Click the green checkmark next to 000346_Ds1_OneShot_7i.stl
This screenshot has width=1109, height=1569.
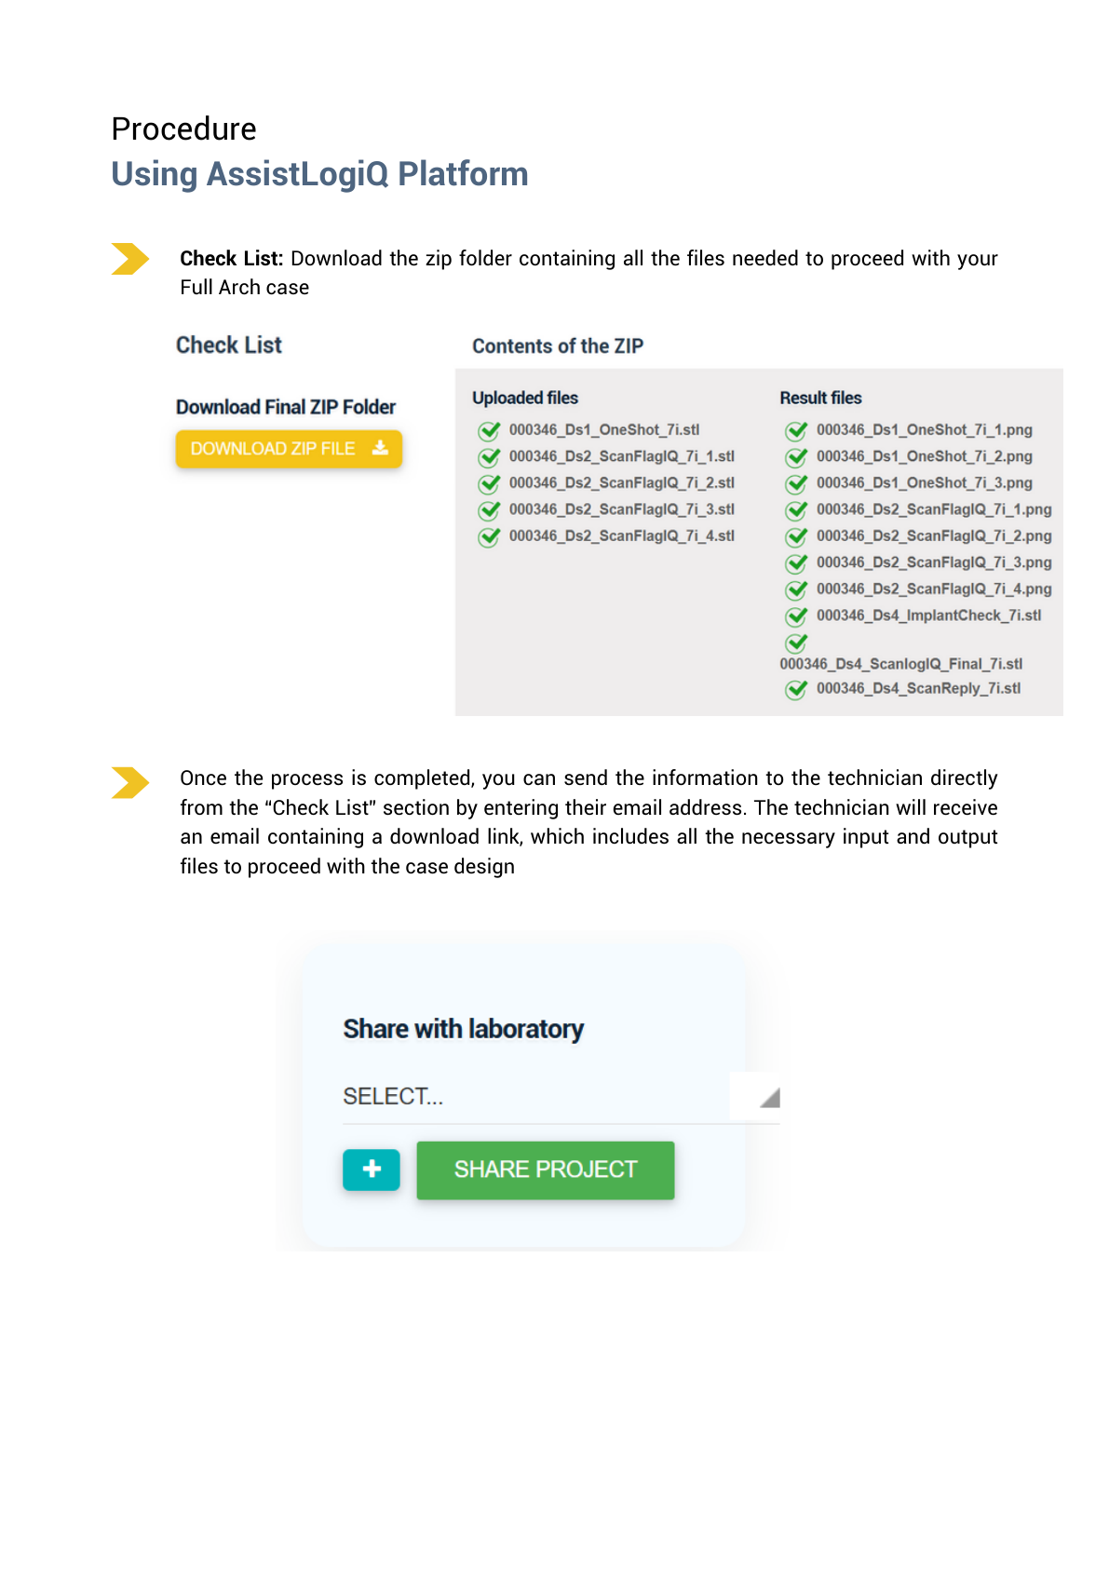tap(489, 430)
